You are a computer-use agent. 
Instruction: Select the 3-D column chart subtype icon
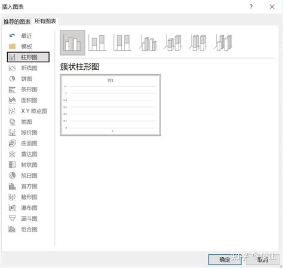pos(223,42)
